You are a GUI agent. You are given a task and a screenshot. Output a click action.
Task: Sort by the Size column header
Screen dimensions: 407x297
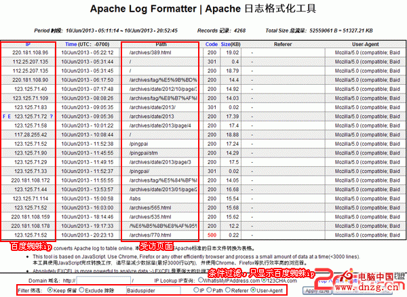click(x=225, y=44)
